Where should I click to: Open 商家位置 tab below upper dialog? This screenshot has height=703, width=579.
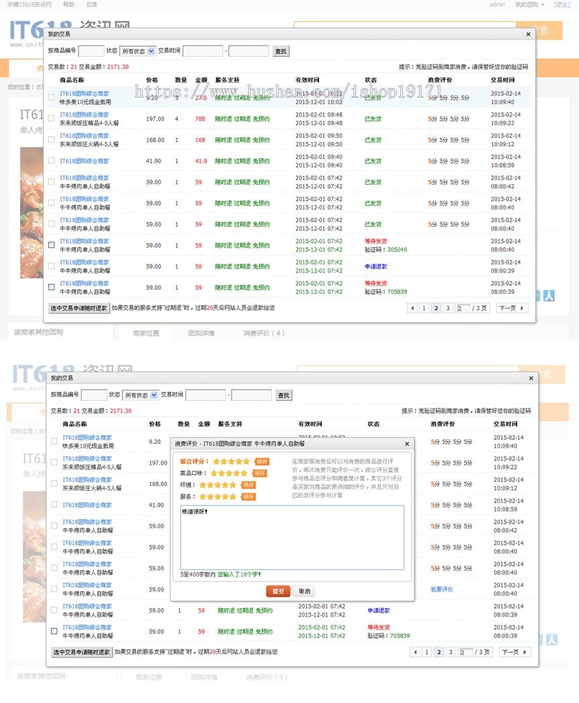click(x=146, y=333)
